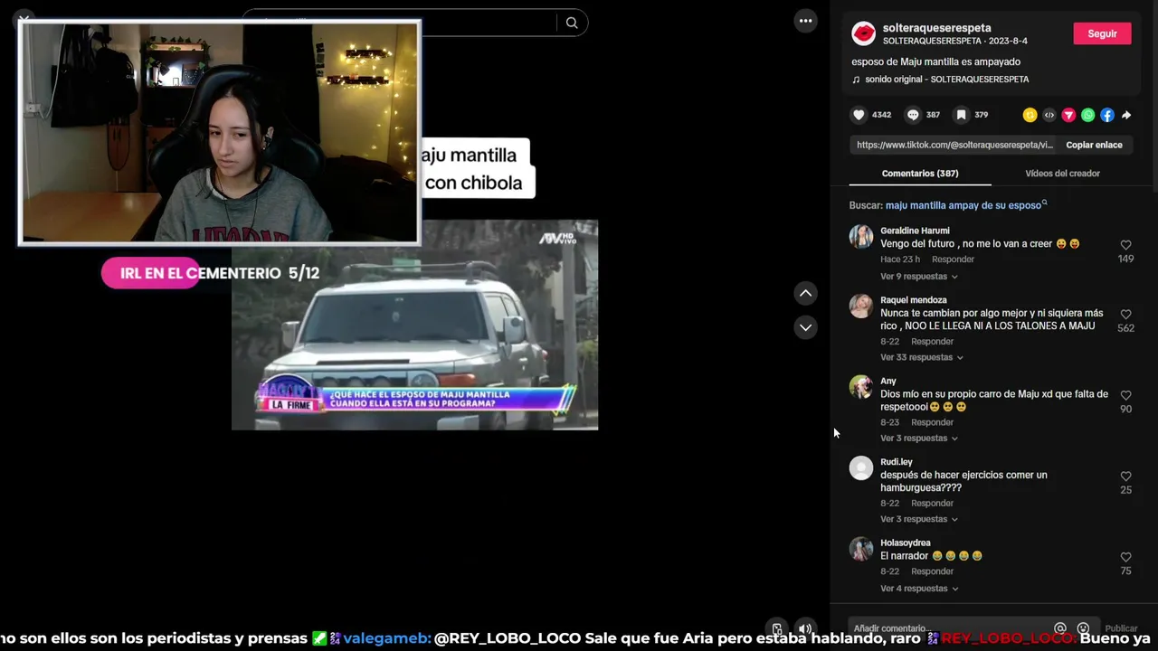Switch to the Comentarios (387) tab
This screenshot has height=651, width=1158.
[920, 174]
